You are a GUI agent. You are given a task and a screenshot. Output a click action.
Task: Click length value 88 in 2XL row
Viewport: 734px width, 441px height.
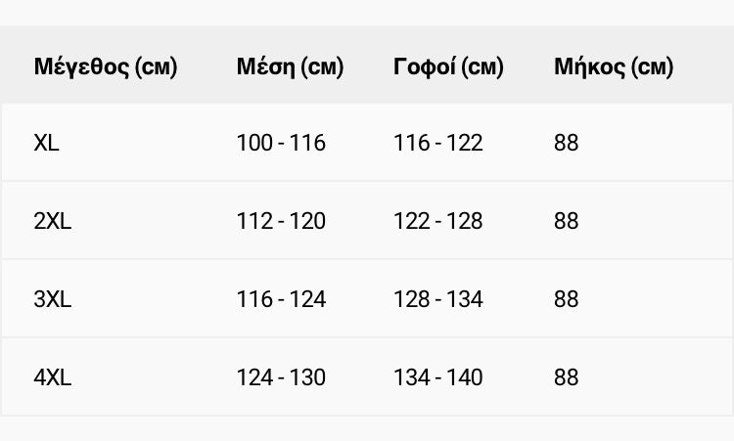[x=567, y=221]
